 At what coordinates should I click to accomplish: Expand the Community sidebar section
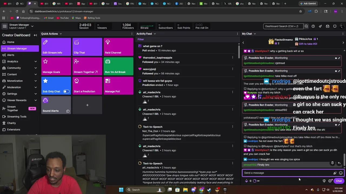click(35, 68)
